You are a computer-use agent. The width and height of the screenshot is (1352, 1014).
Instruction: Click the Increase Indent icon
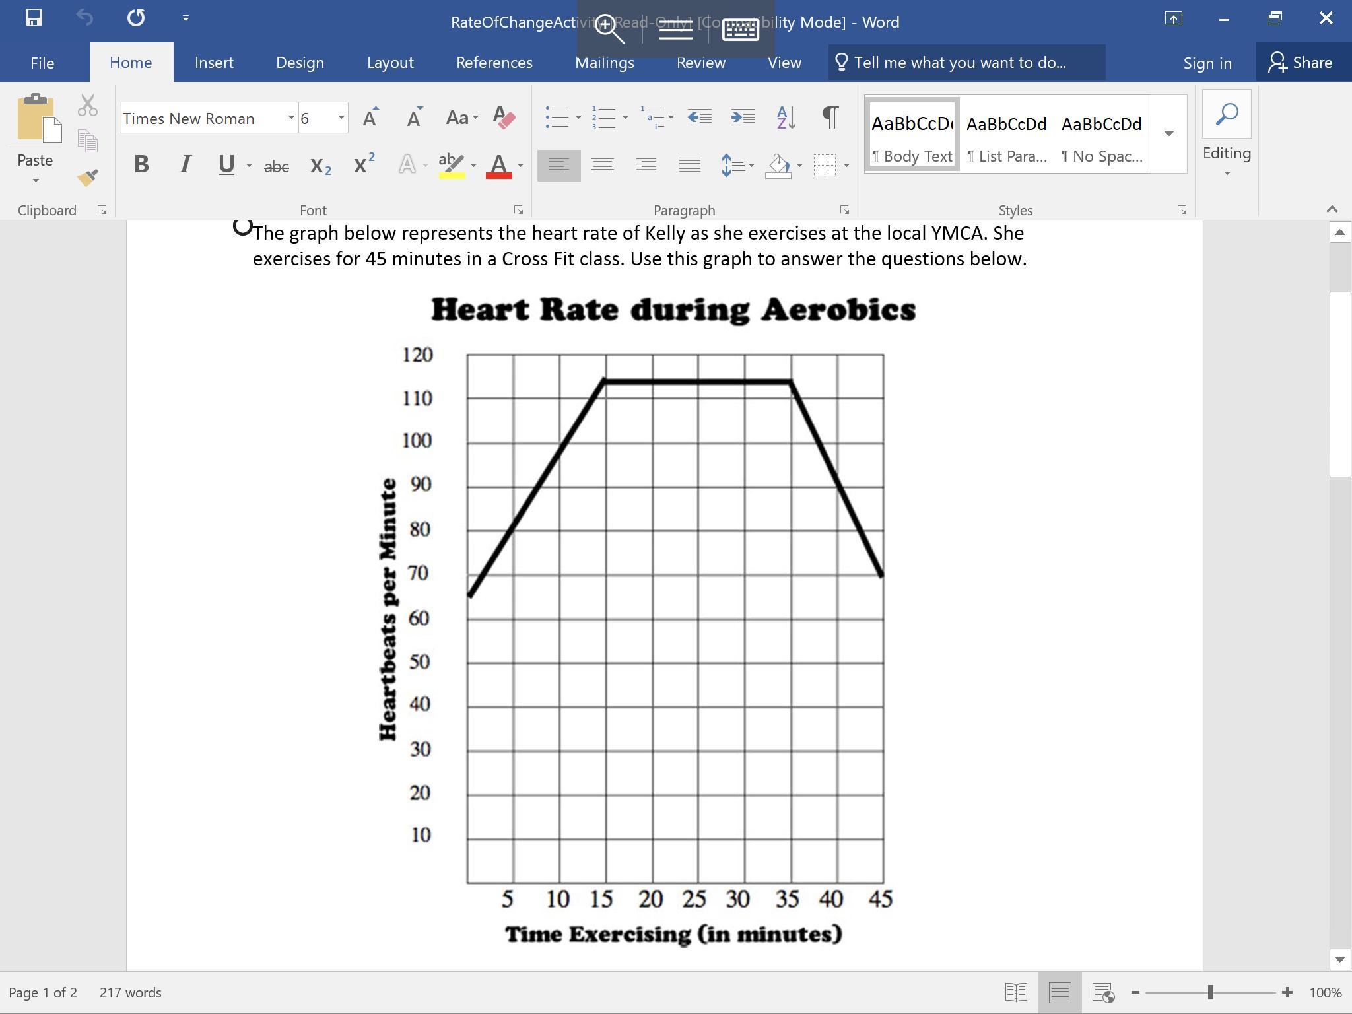(743, 118)
